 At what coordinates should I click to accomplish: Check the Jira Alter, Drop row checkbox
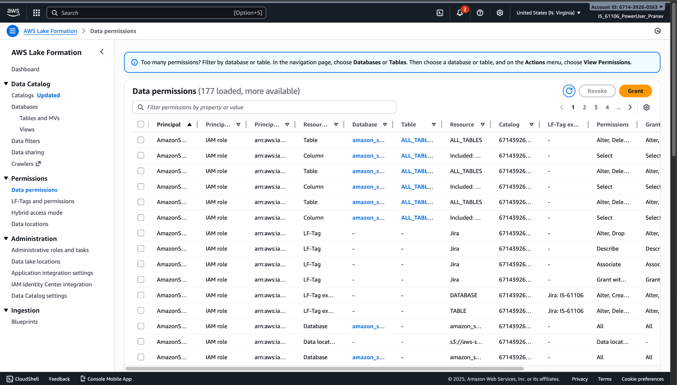click(x=141, y=233)
